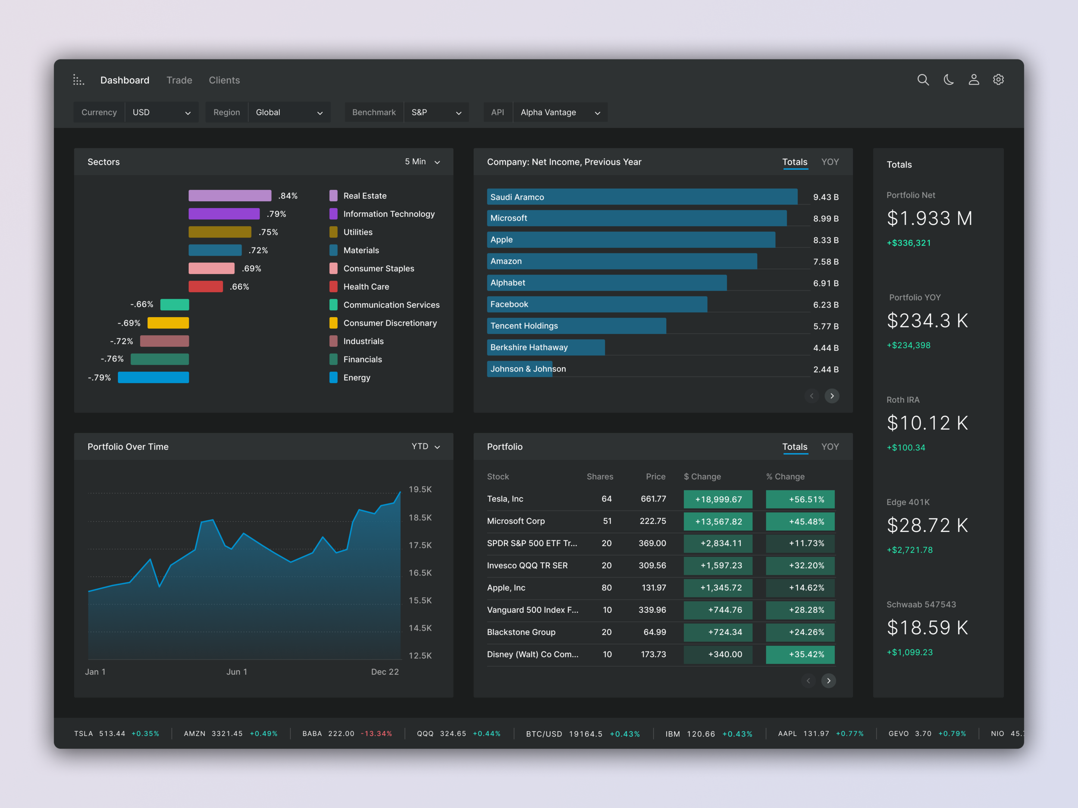
Task: Click Tesla, Inc stock row name
Action: [x=505, y=499]
